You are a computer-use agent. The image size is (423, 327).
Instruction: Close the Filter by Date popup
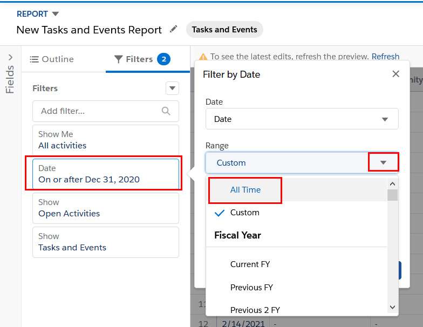pos(395,74)
